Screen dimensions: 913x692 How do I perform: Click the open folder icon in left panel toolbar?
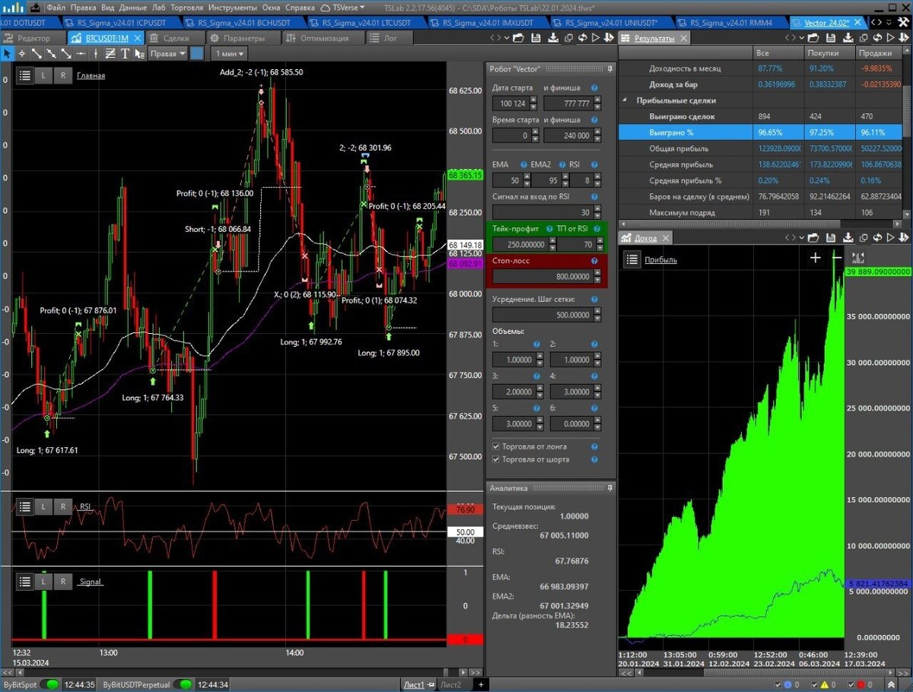point(520,37)
